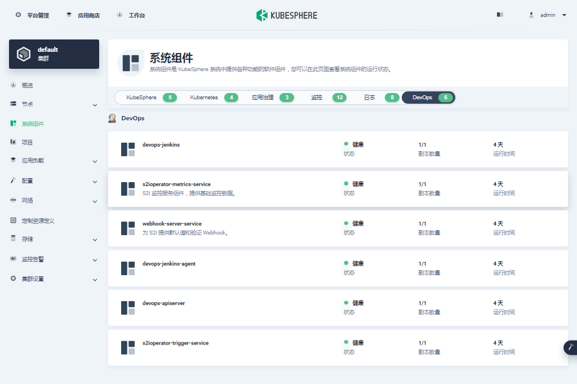Click the 集群设置 gear sidebar icon
577x384 pixels.
click(14, 279)
